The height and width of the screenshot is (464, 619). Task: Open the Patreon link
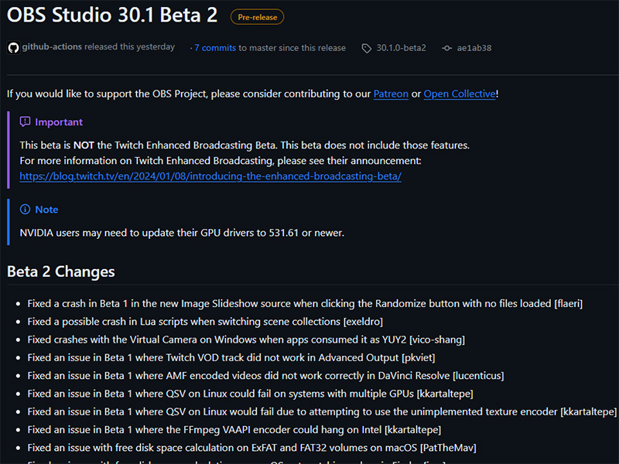pyautogui.click(x=391, y=94)
